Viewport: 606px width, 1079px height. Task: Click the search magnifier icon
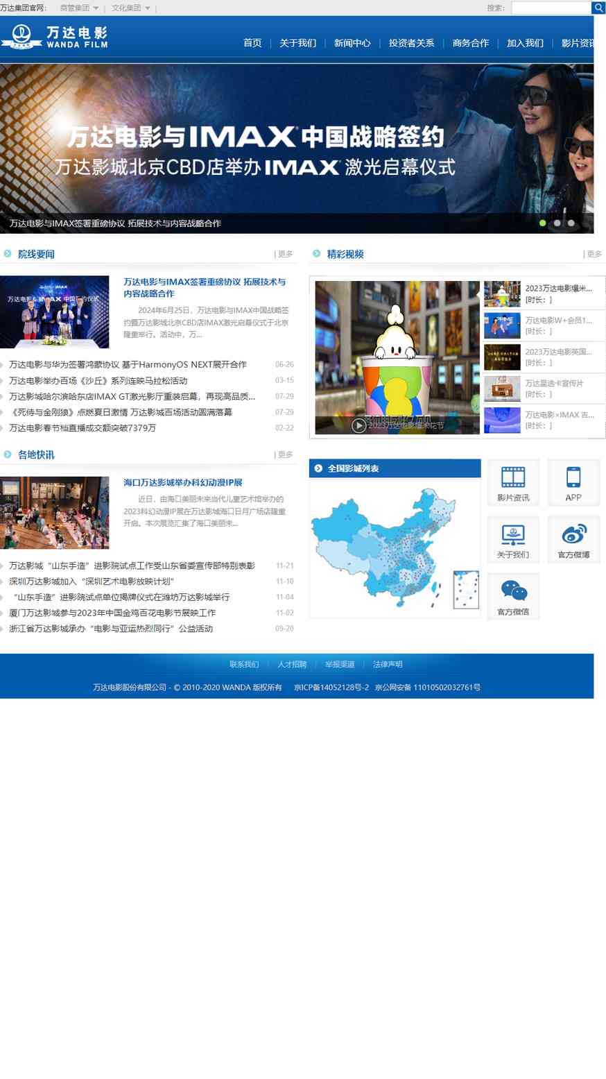click(x=598, y=8)
